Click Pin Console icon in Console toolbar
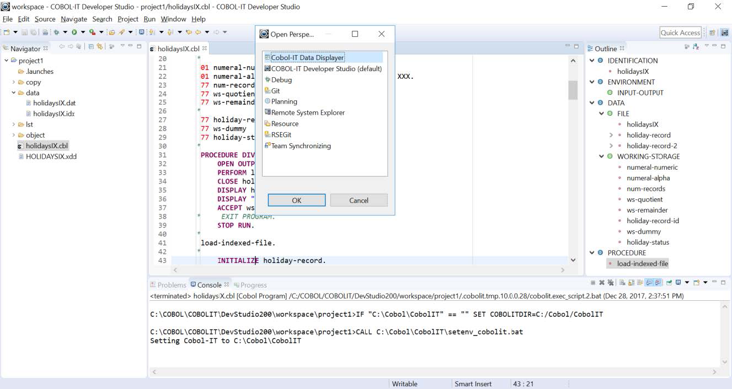The width and height of the screenshot is (732, 389). click(x=669, y=283)
